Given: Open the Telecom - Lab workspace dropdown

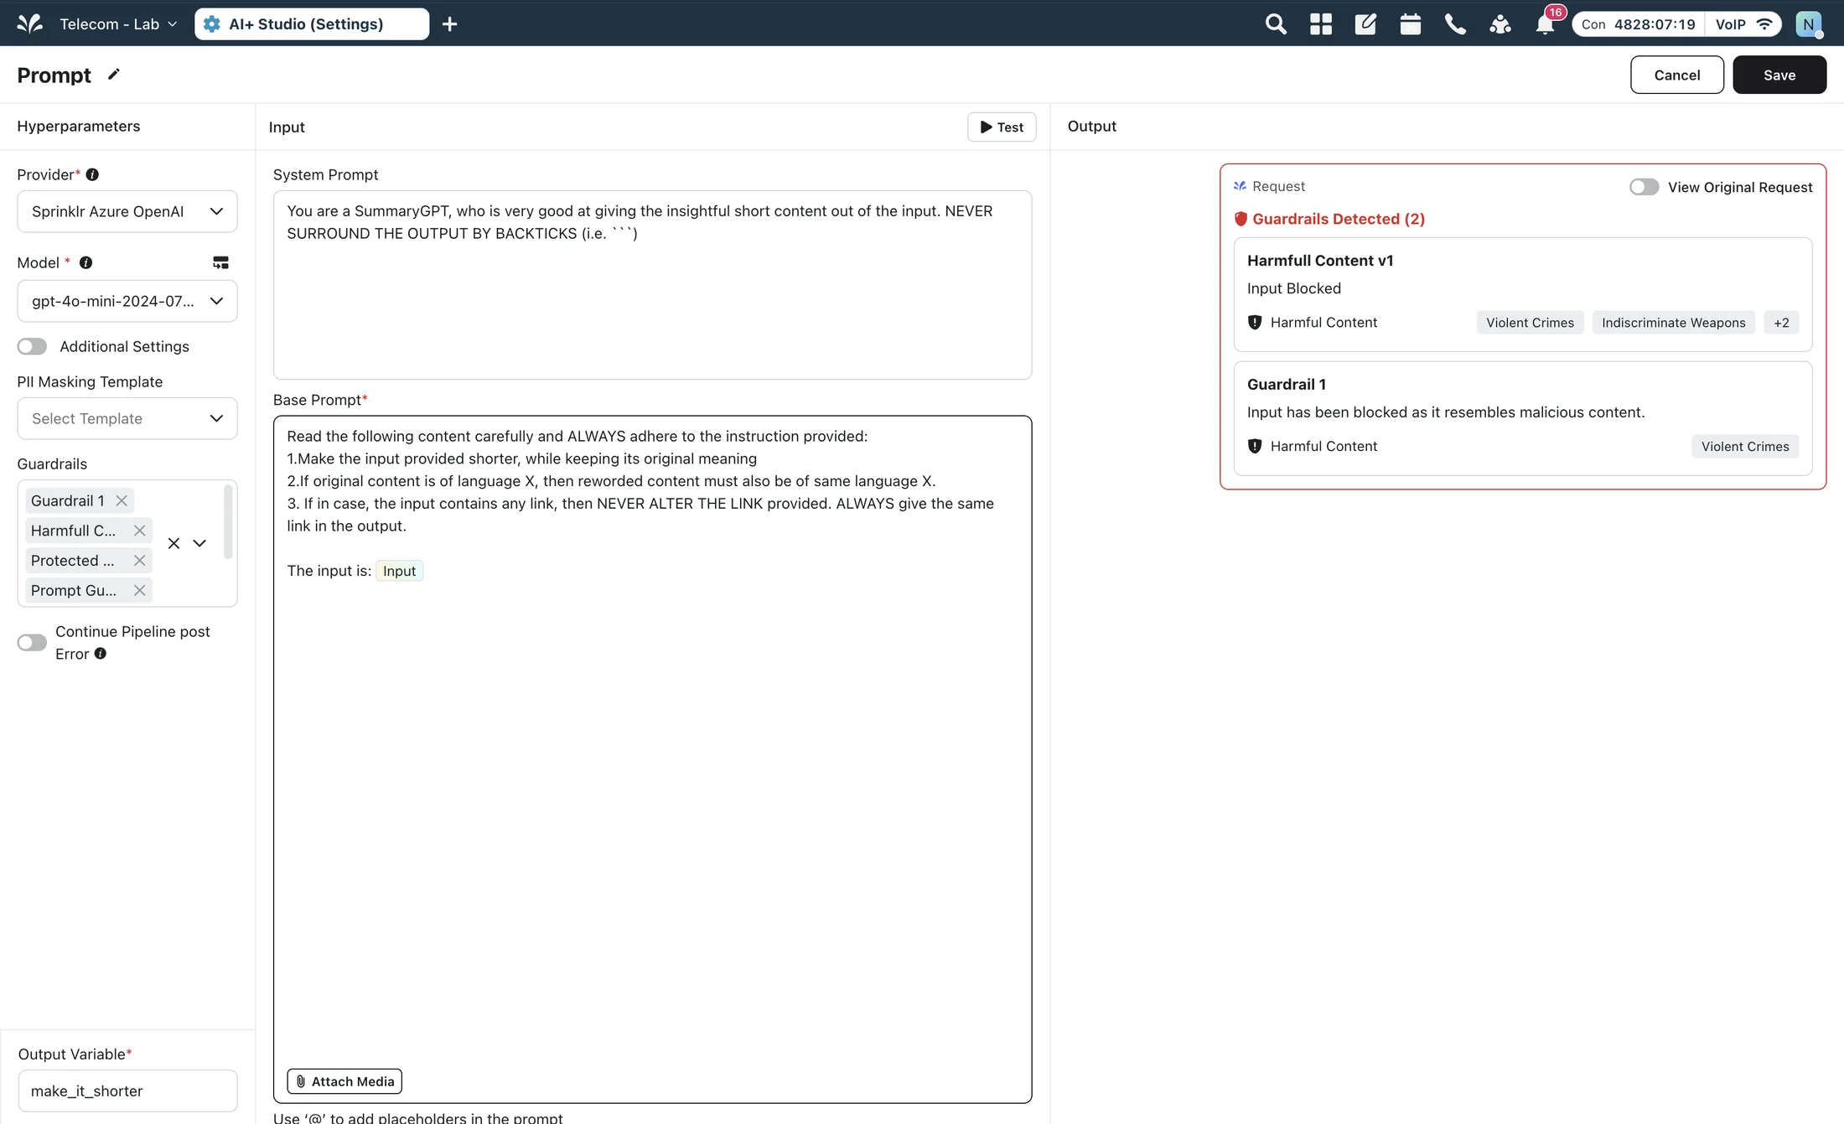Looking at the screenshot, I should click(117, 24).
